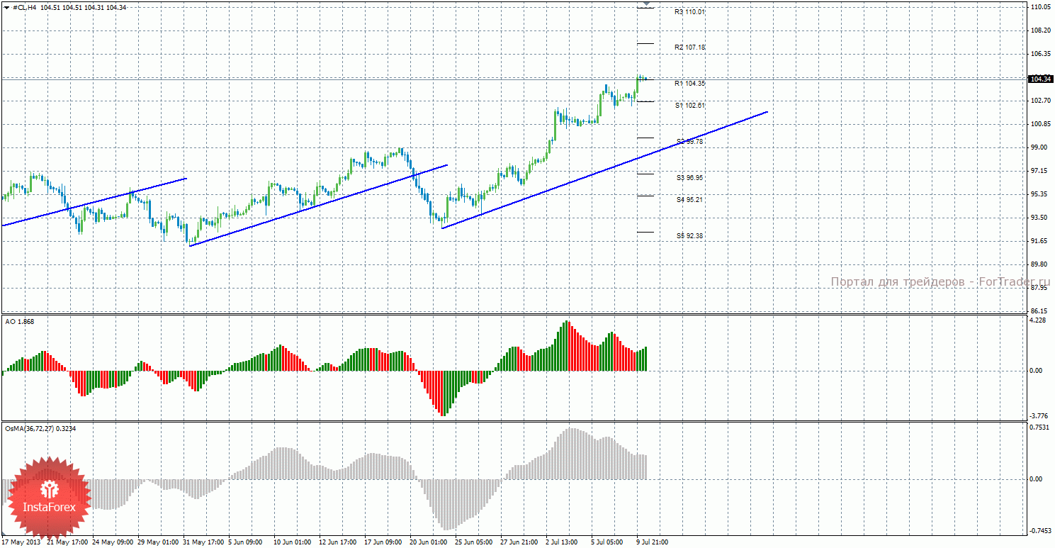Click the #CL,H4 chart symbol label
This screenshot has width=1055, height=548.
(25, 7)
